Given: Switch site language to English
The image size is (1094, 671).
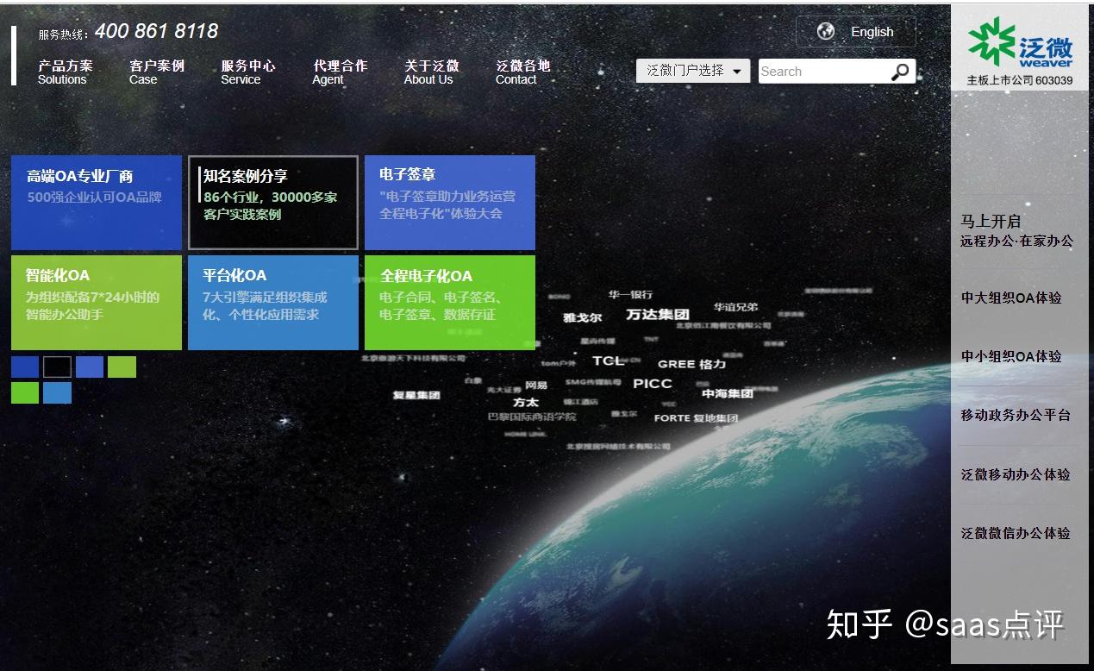Looking at the screenshot, I should [x=872, y=32].
